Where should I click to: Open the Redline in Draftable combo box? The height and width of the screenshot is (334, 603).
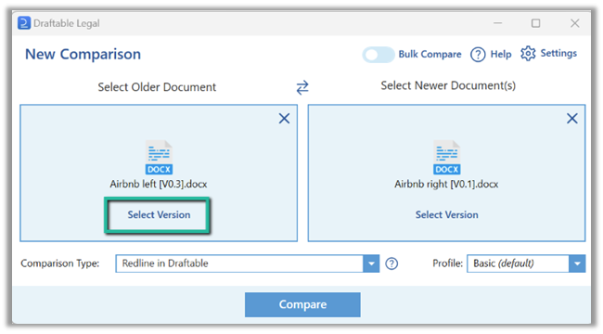(x=248, y=263)
